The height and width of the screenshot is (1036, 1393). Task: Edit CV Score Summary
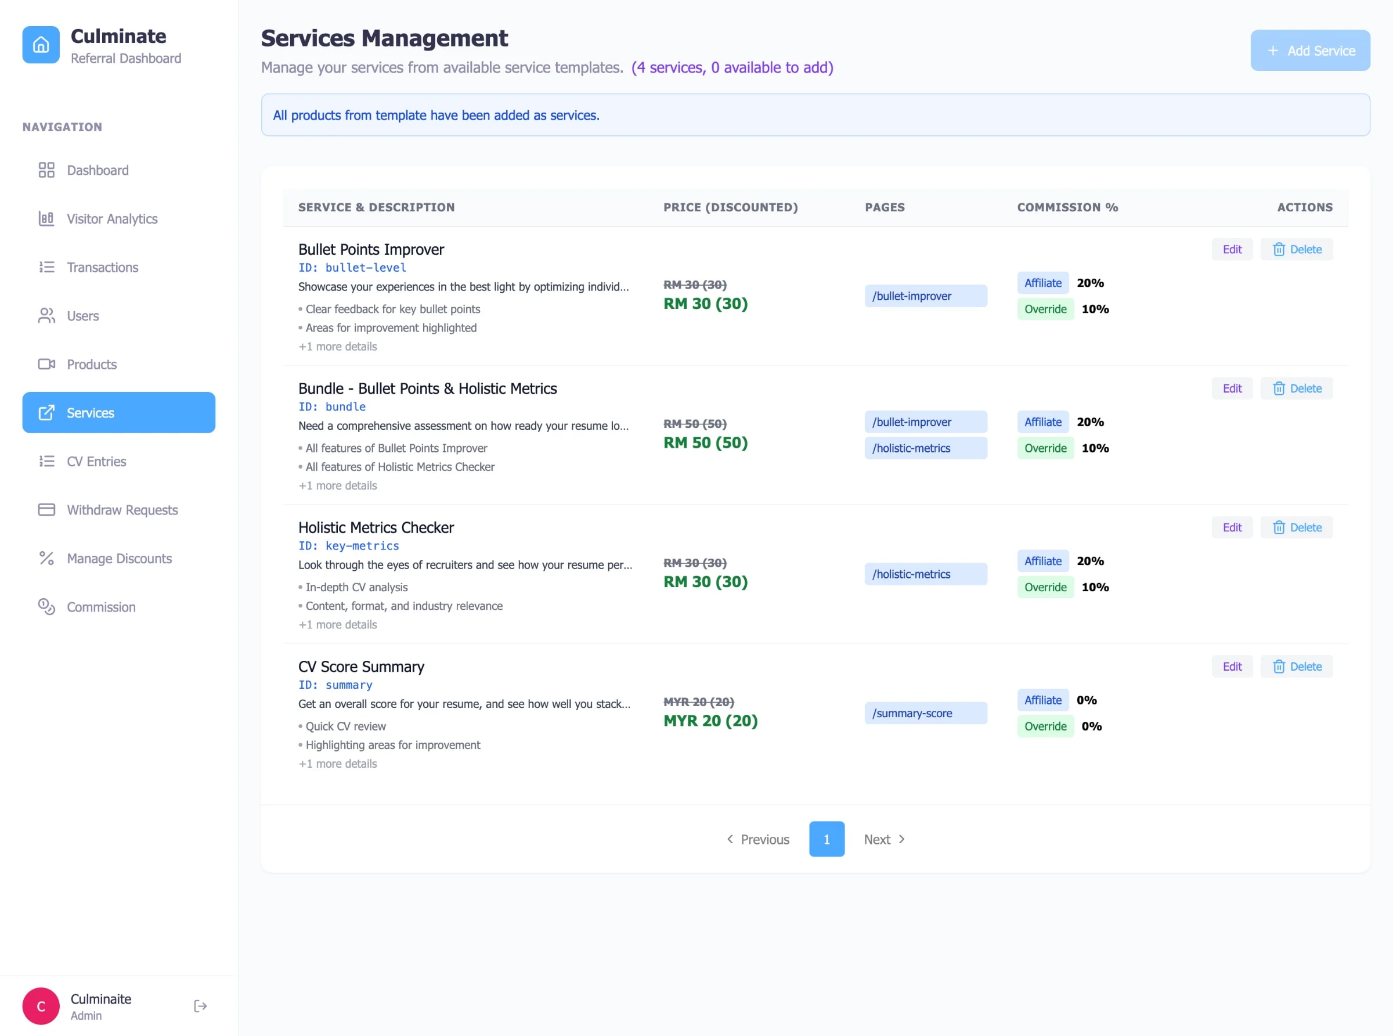[1232, 667]
